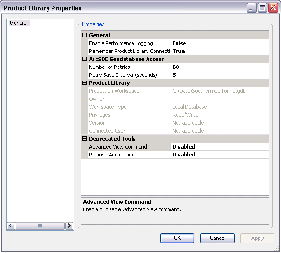Click right arrow of the pane scrollbar

69,225
